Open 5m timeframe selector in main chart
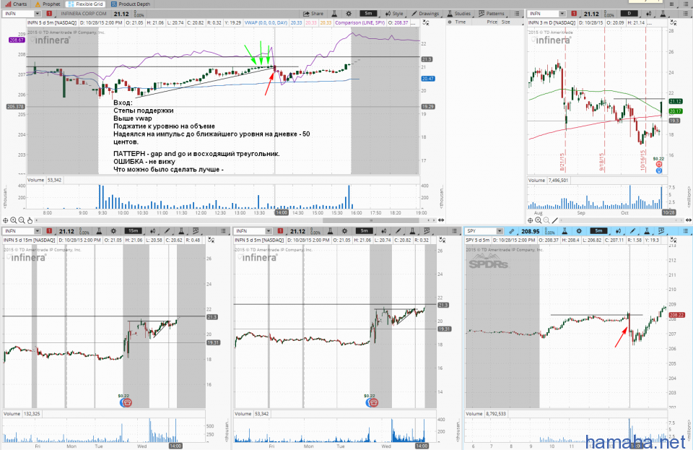693x450 pixels. pyautogui.click(x=368, y=14)
